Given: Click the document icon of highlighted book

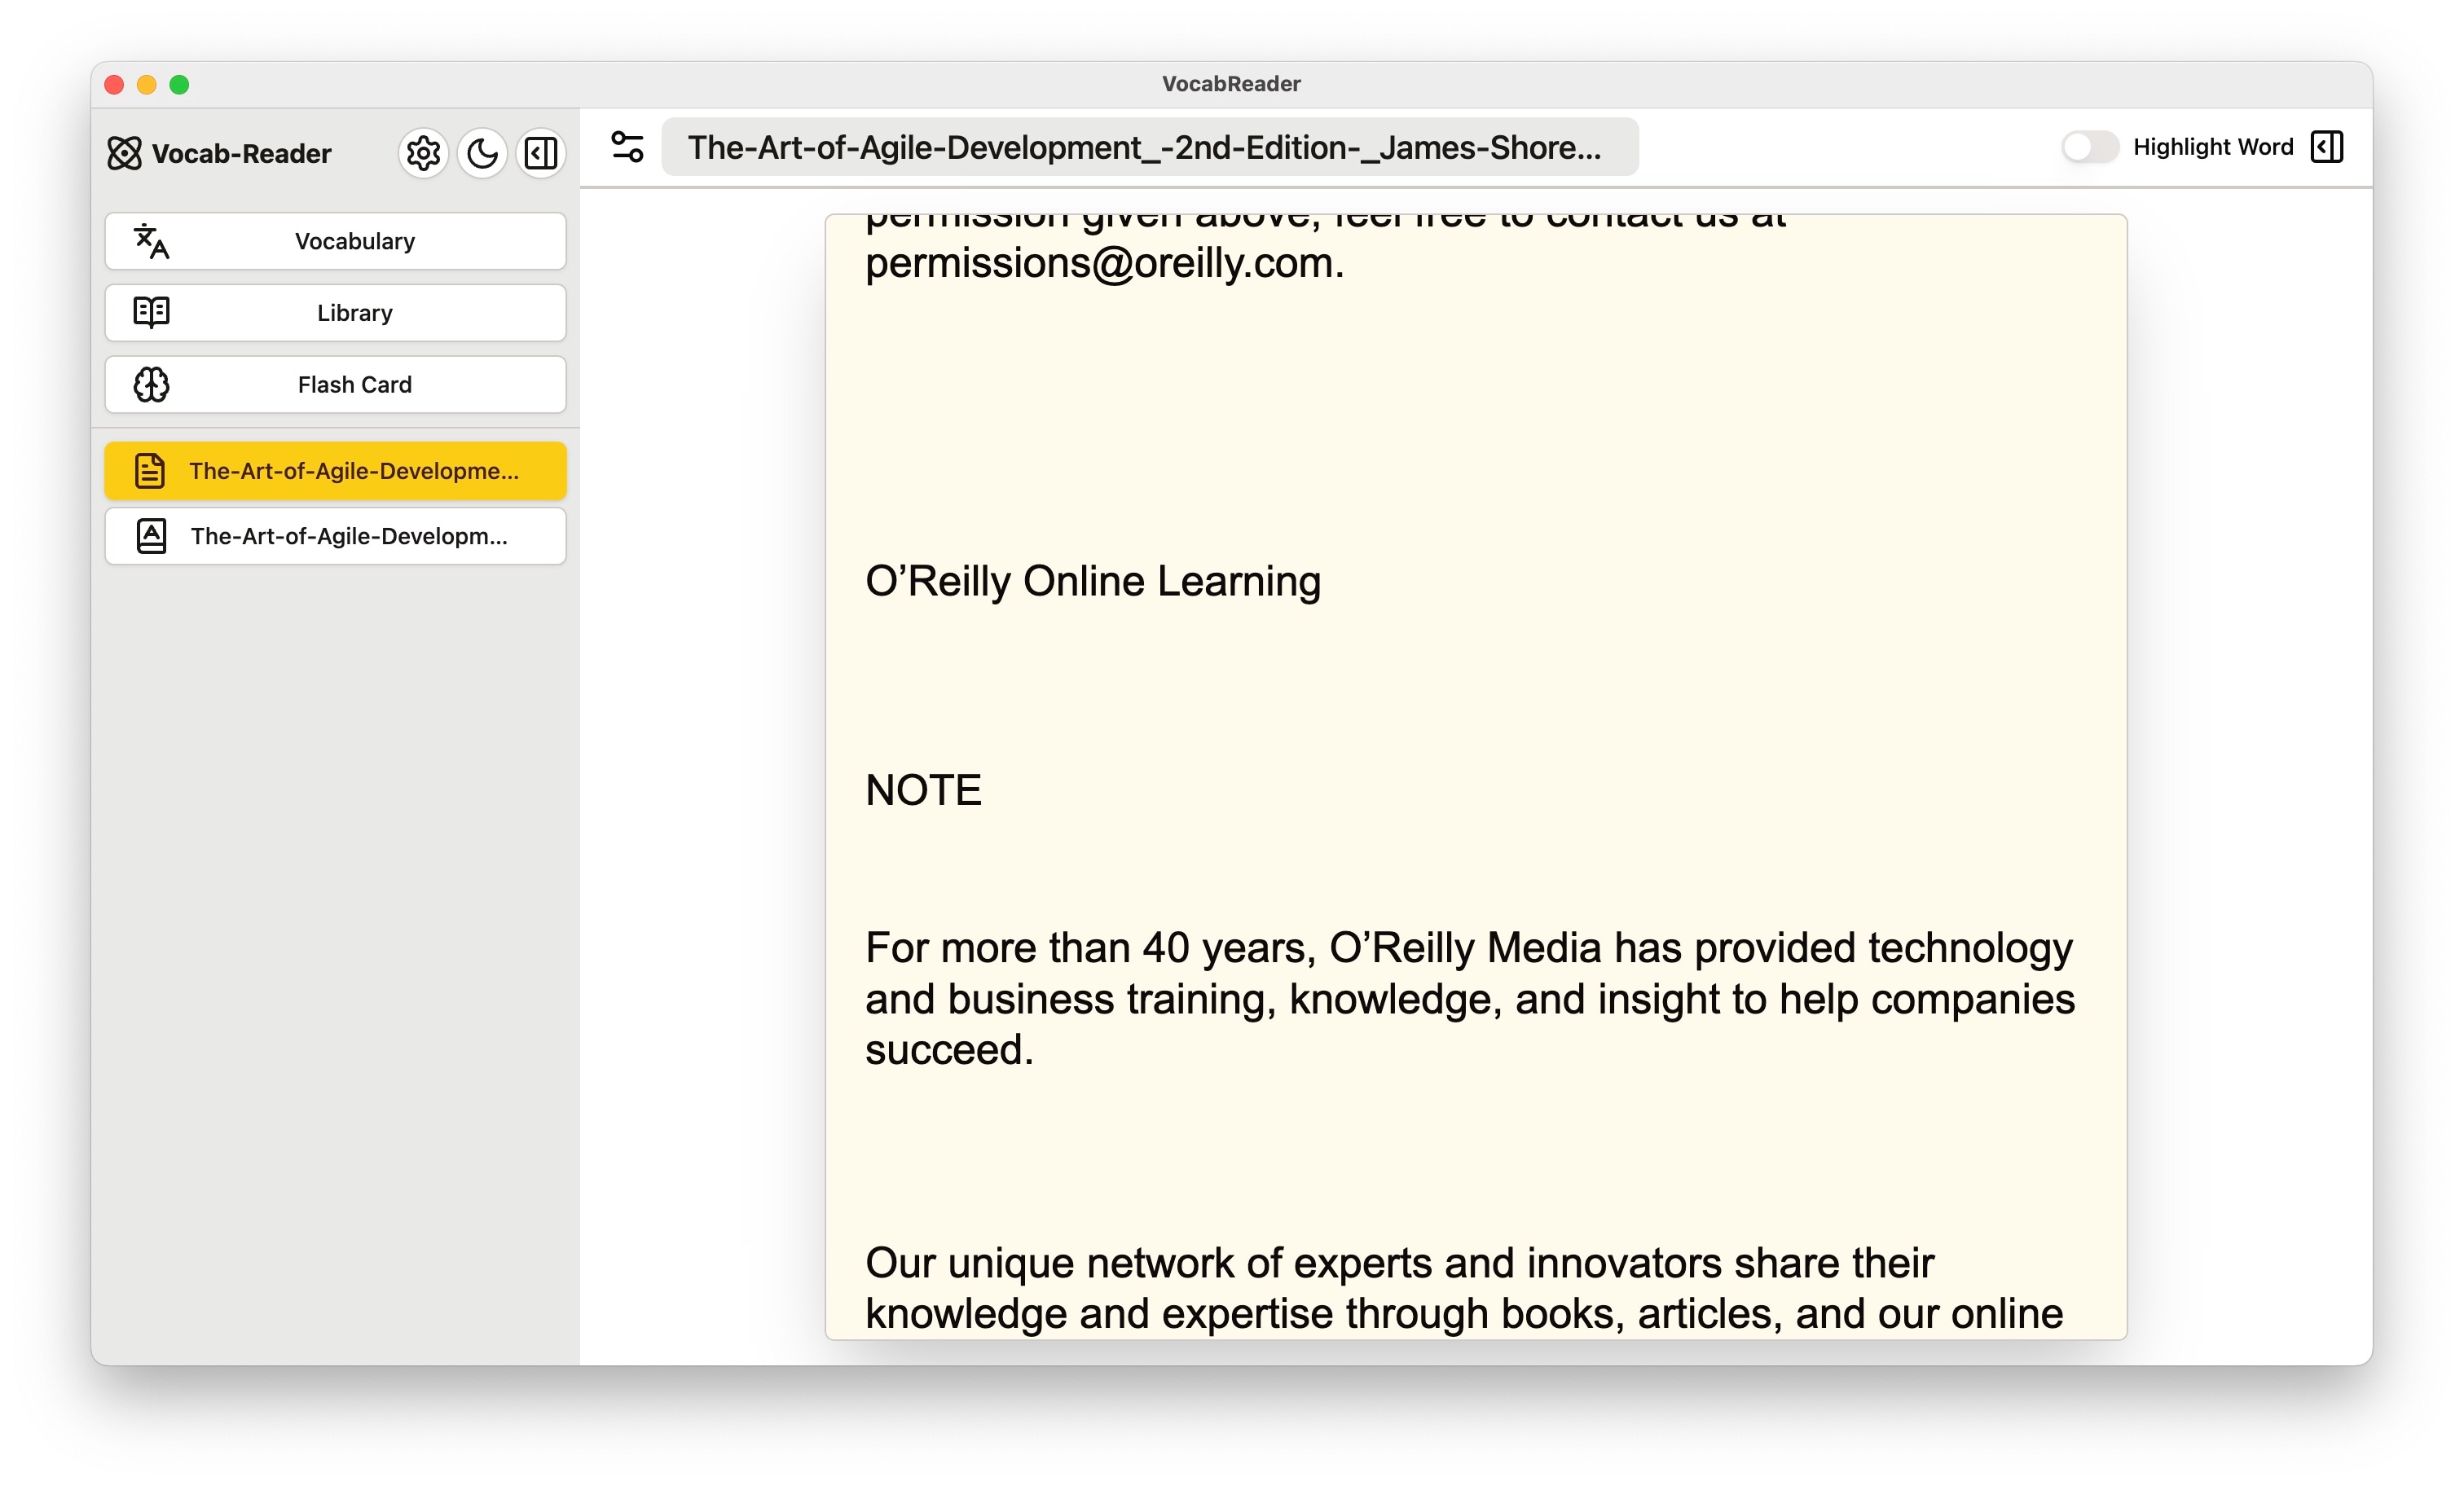Looking at the screenshot, I should click(x=150, y=471).
